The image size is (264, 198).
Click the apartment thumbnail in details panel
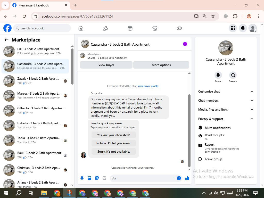coord(226,48)
